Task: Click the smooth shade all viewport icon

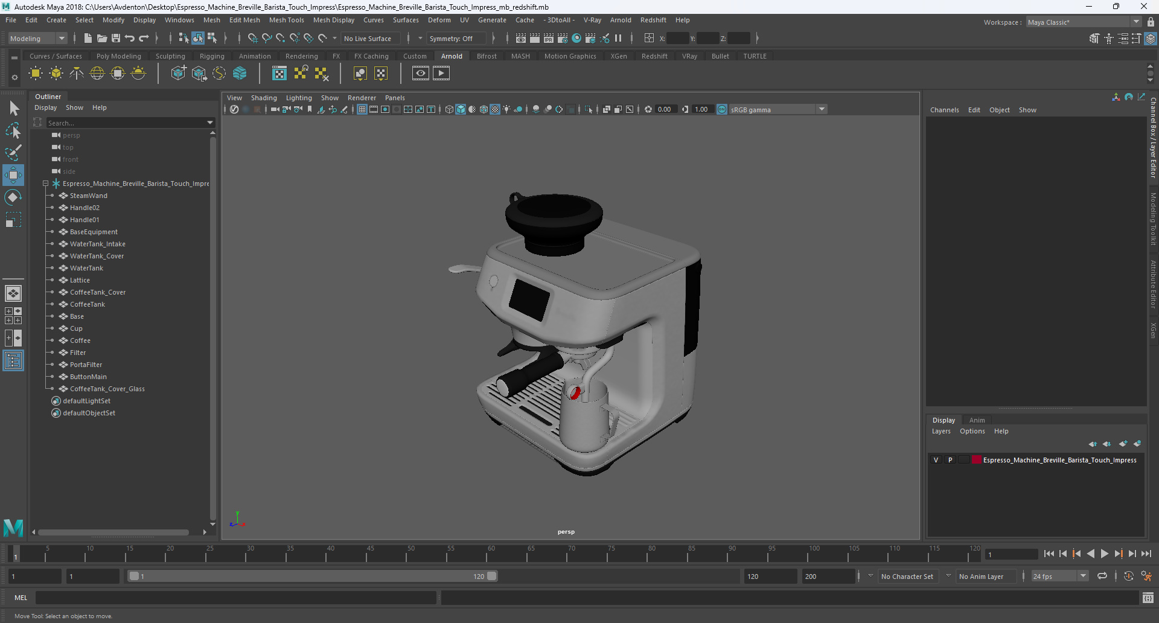Action: click(461, 109)
